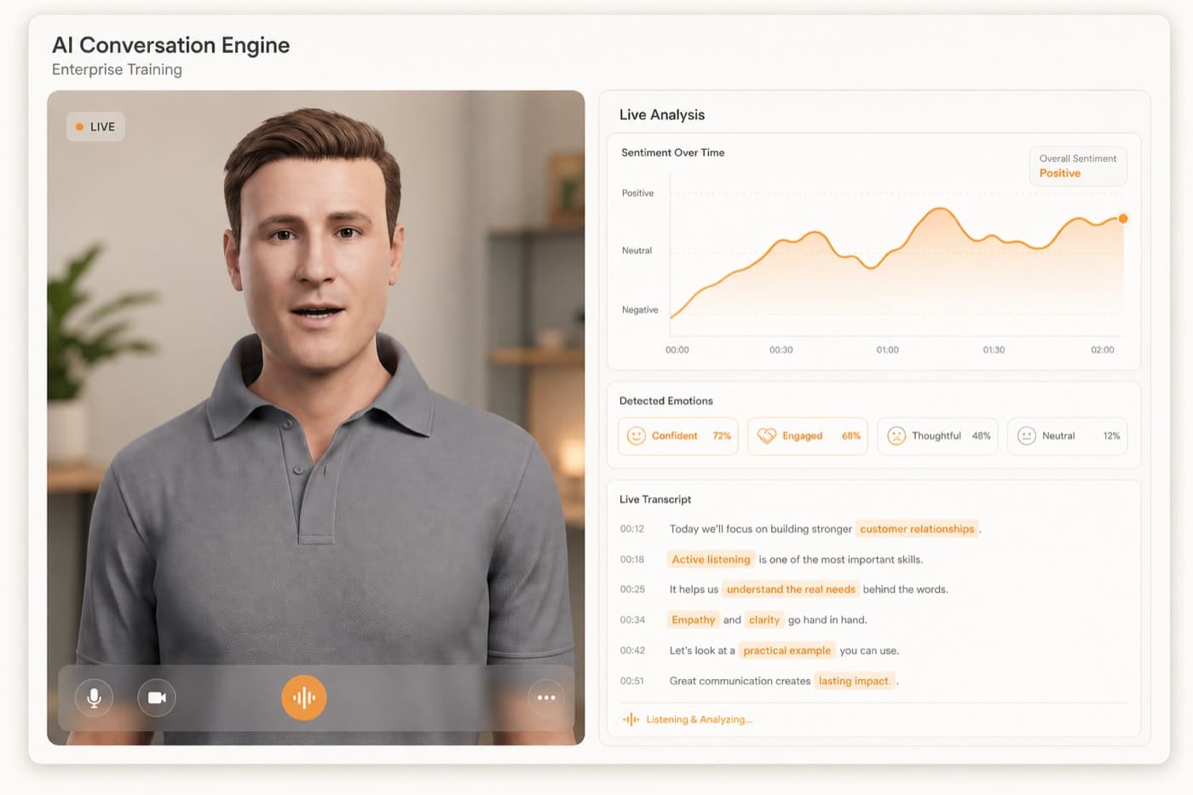Click the highlighted word 'clarity'
The image size is (1193, 795).
[x=764, y=620]
